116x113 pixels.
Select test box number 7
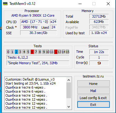pos(36,52)
